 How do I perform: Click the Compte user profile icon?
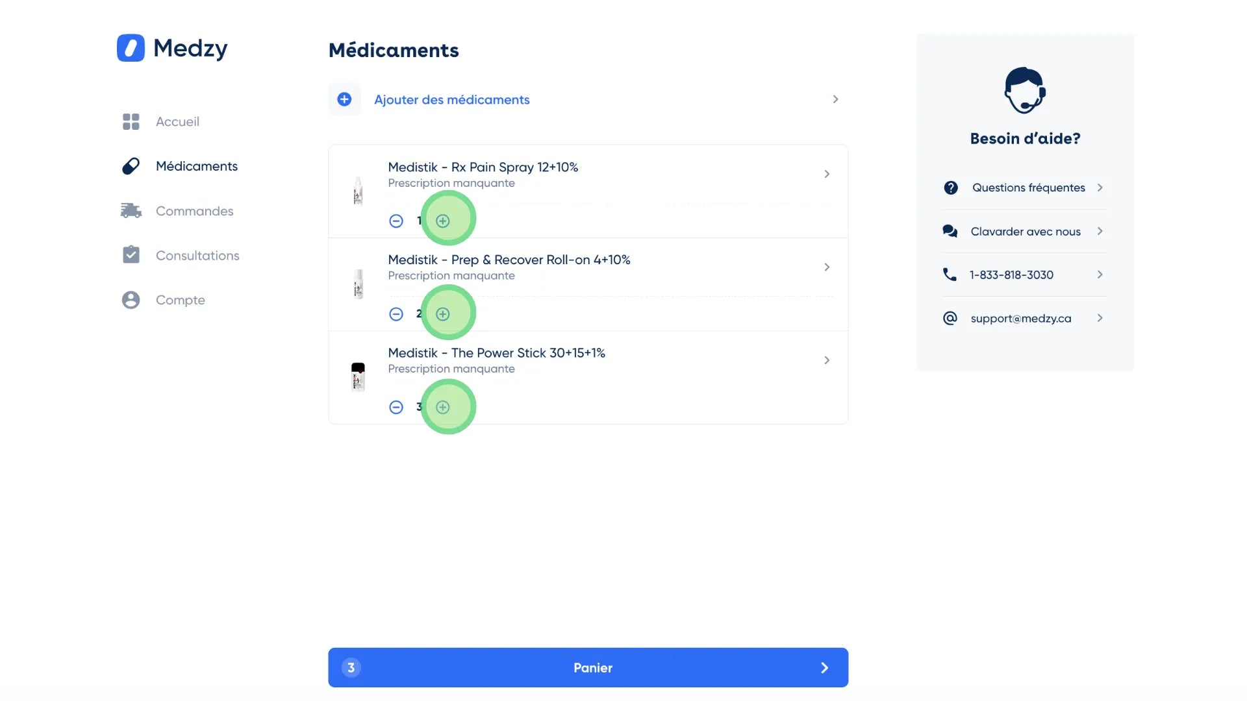(x=131, y=300)
